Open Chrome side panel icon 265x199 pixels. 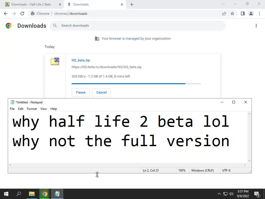(x=243, y=13)
